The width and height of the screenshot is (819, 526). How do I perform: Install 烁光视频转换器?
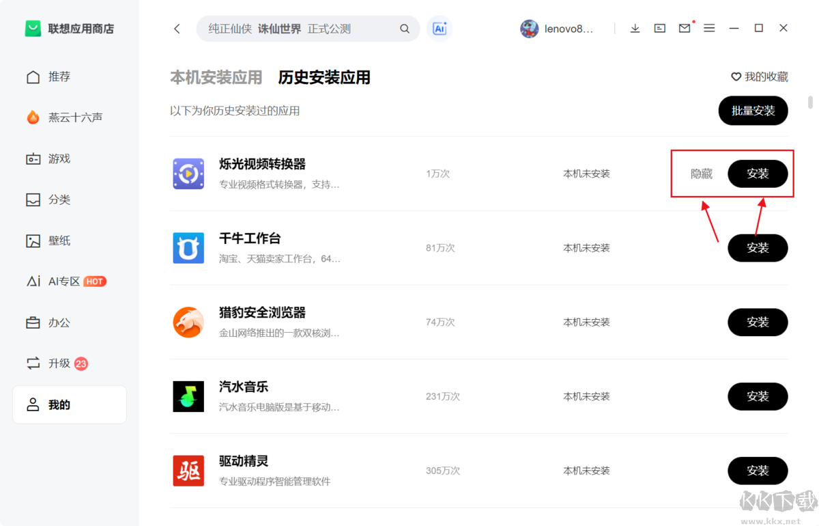(758, 174)
